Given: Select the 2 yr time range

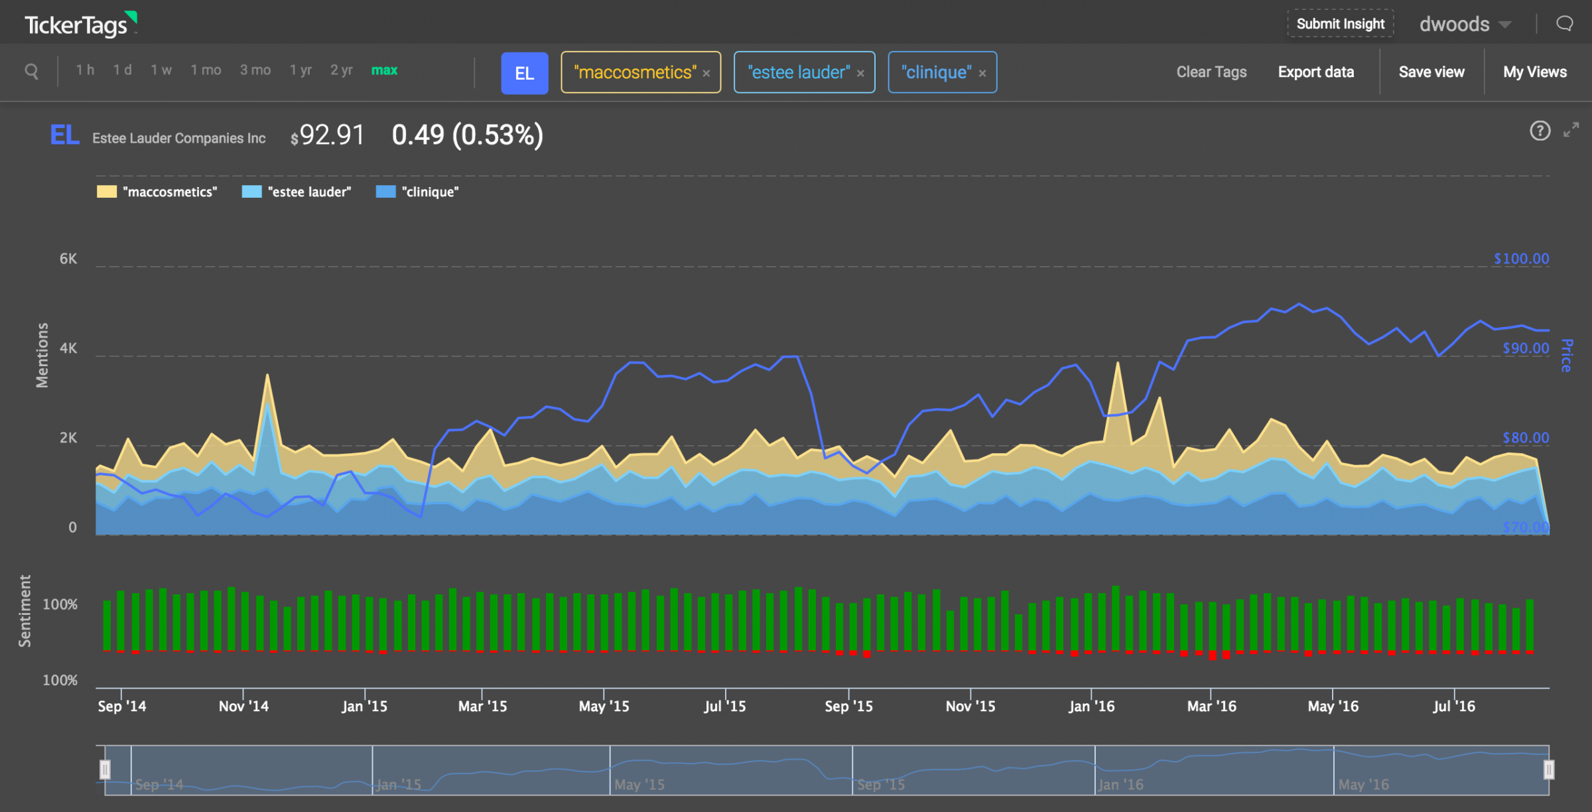Looking at the screenshot, I should (x=342, y=70).
